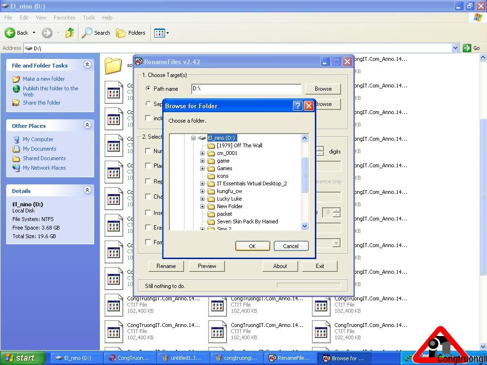Click the Views toolbar icon
The height and width of the screenshot is (365, 487).
click(159, 33)
